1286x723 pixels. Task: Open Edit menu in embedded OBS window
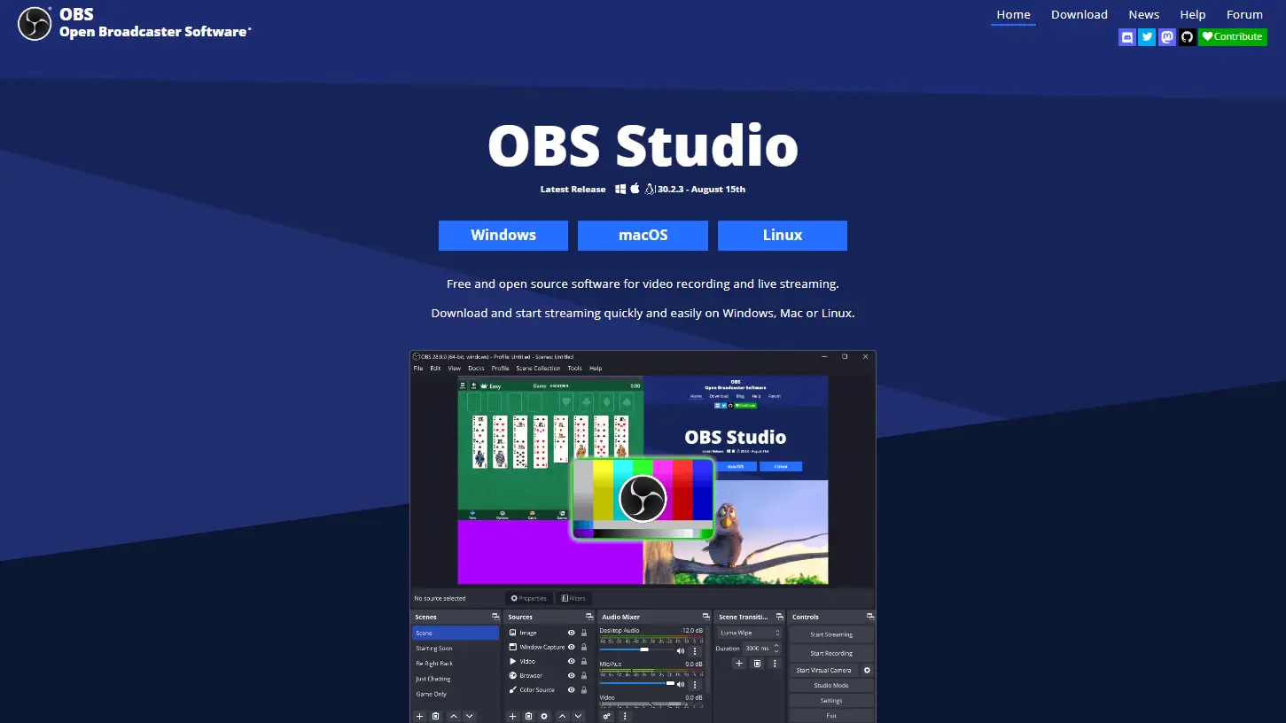click(x=435, y=369)
